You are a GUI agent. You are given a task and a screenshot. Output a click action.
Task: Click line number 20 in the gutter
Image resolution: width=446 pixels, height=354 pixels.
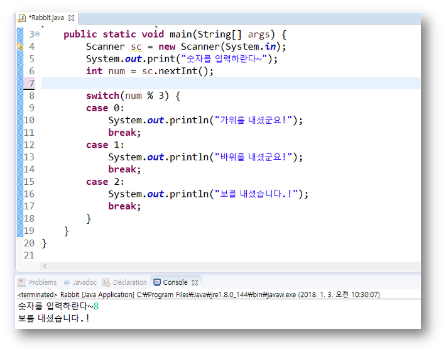click(x=30, y=243)
